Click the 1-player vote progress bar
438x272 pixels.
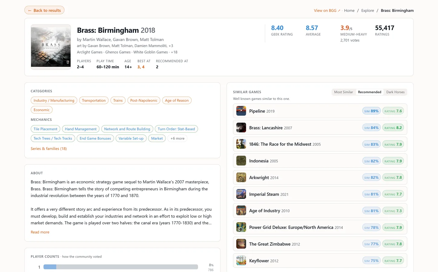click(121, 267)
